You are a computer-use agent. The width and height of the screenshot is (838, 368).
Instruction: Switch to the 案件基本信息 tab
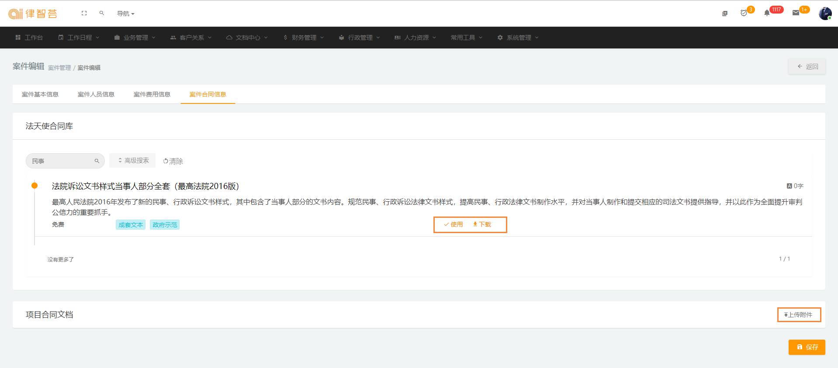(x=40, y=94)
